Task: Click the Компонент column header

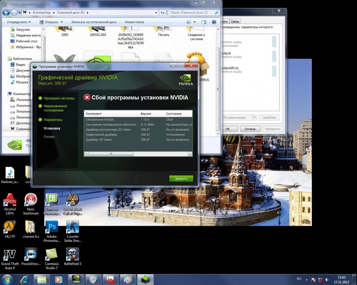Action: [112, 114]
